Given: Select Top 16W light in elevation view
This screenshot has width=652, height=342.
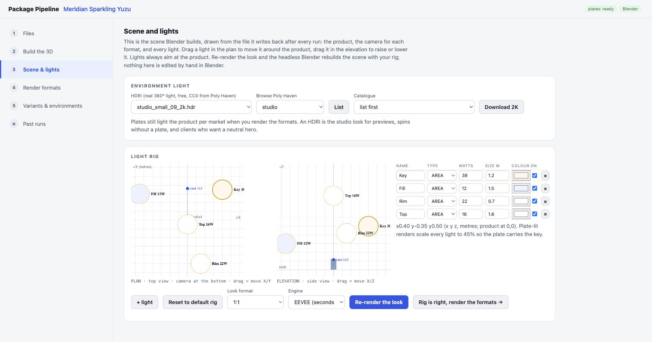Looking at the screenshot, I should pos(333,196).
